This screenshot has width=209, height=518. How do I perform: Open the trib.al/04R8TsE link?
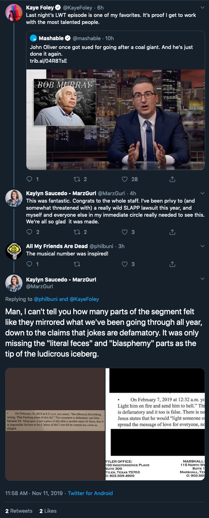(49, 61)
